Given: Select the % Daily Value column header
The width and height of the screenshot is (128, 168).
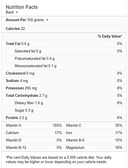Looking at the screenshot, I should pos(110,36).
